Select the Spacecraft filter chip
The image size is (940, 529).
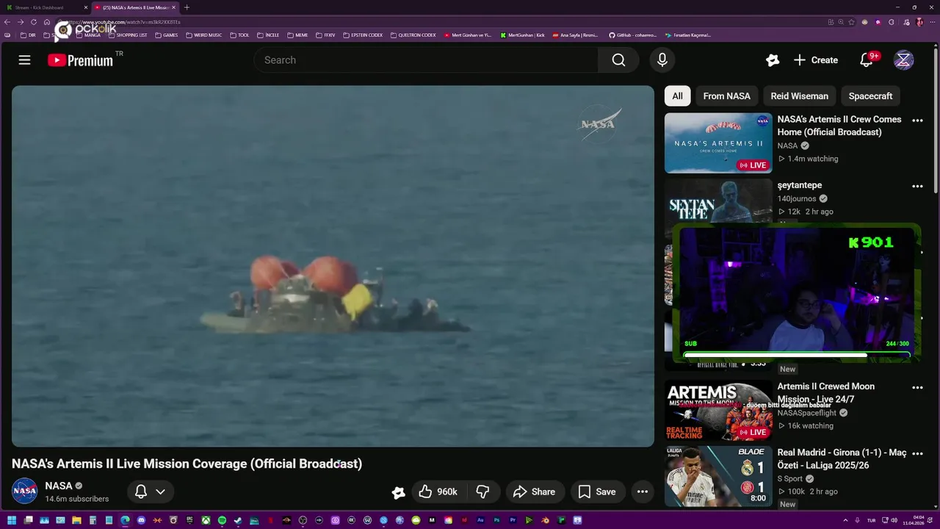(x=870, y=96)
